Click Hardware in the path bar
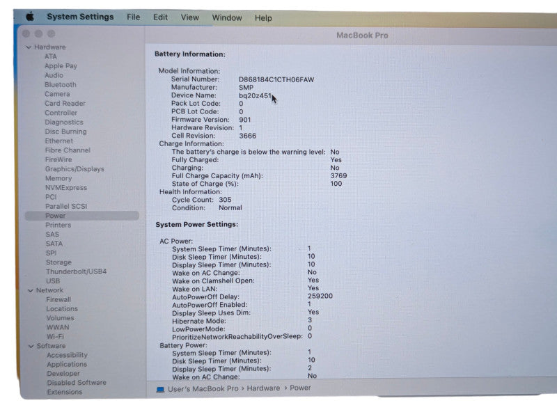The width and height of the screenshot is (557, 419). coord(263,388)
